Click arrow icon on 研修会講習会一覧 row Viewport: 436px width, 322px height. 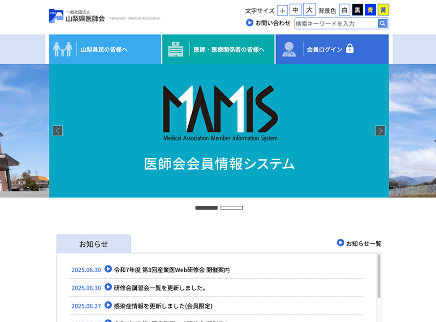[x=108, y=287]
